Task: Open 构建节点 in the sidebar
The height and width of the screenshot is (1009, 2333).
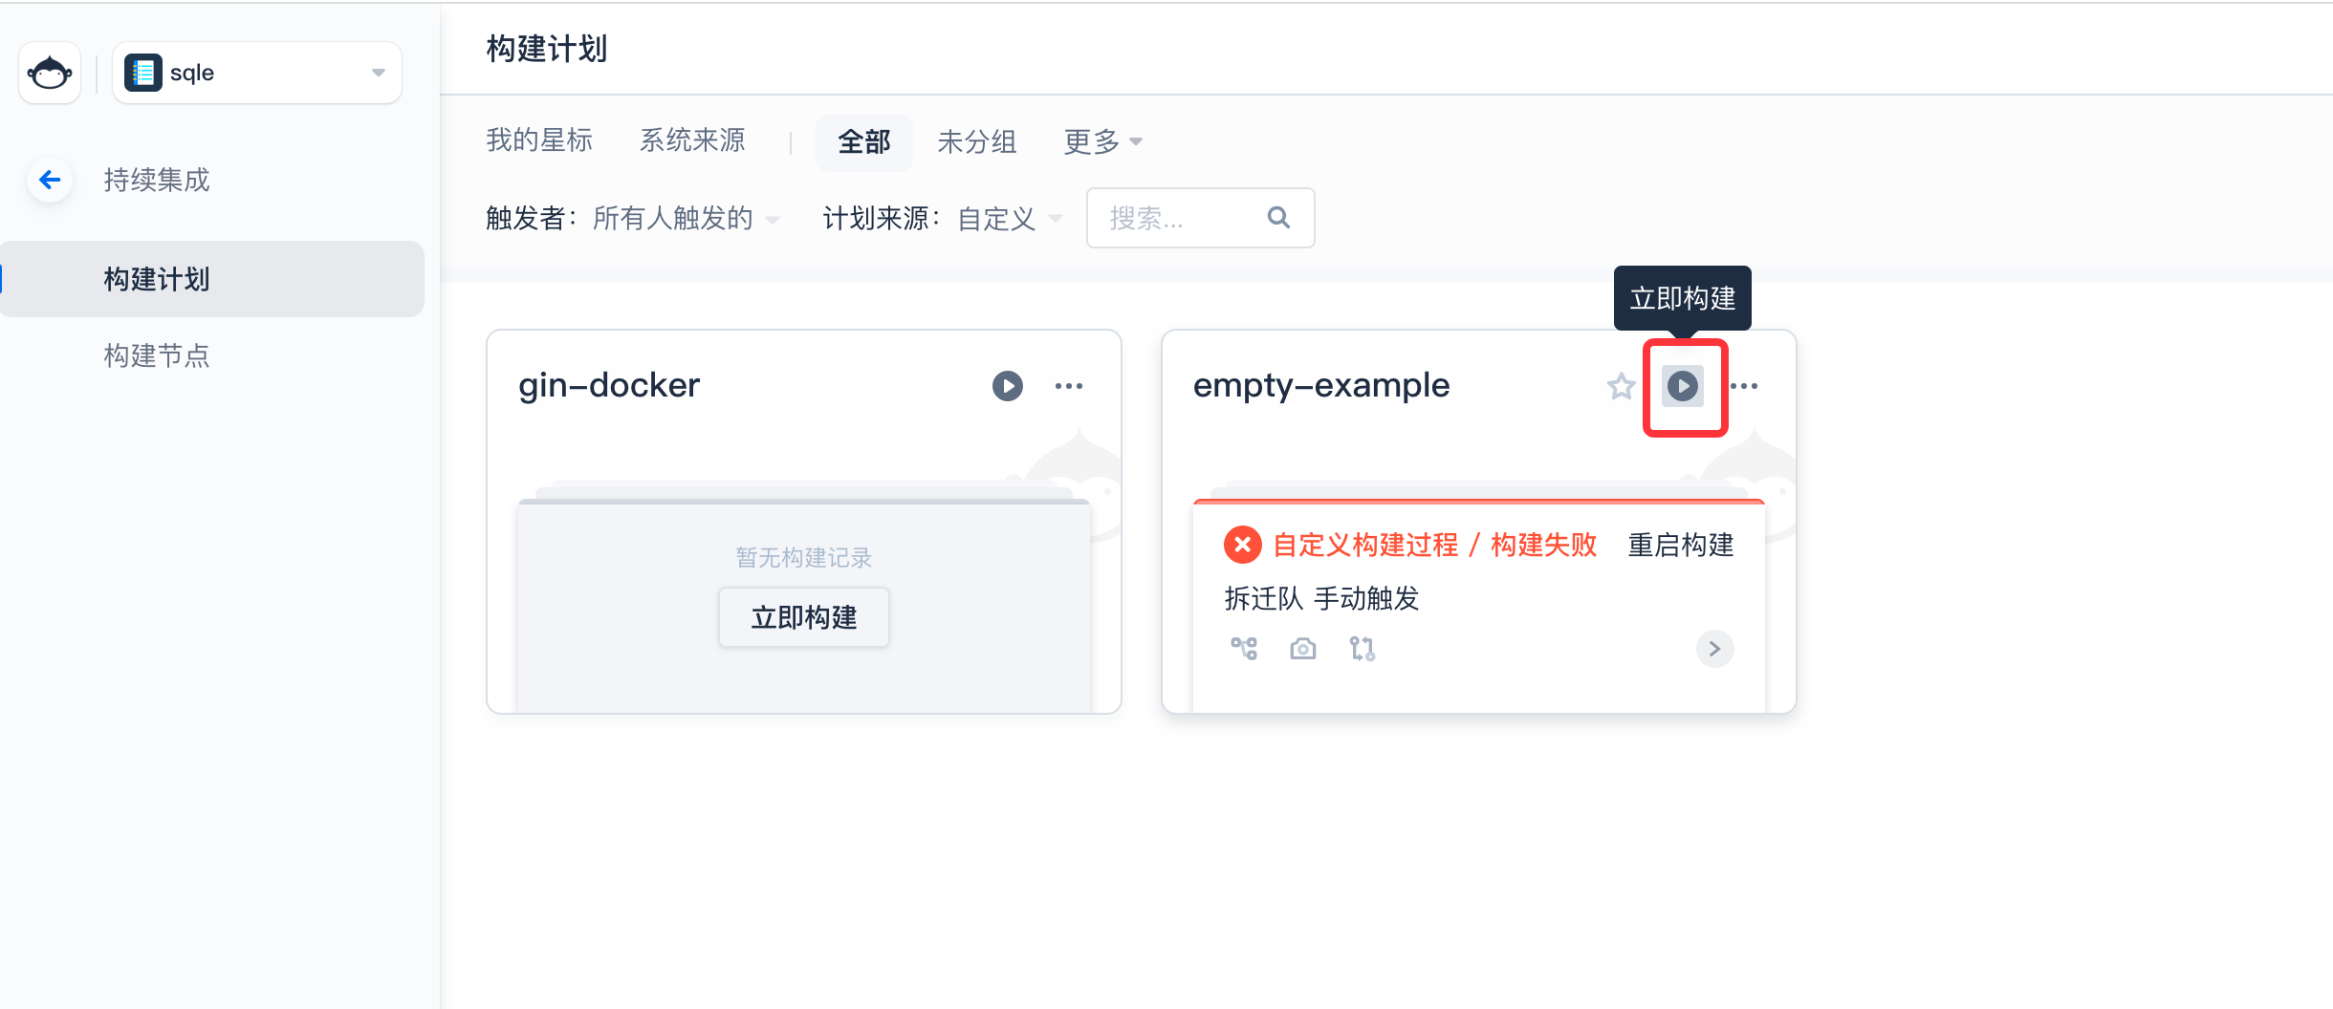Action: pyautogui.click(x=157, y=355)
